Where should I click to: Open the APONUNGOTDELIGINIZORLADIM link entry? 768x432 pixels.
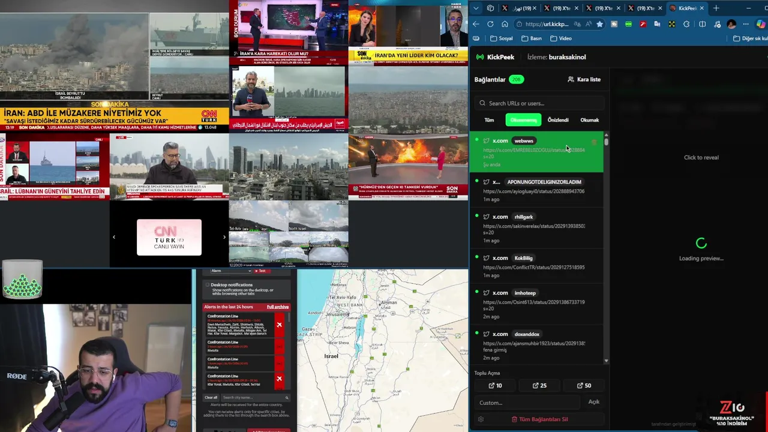(536, 191)
